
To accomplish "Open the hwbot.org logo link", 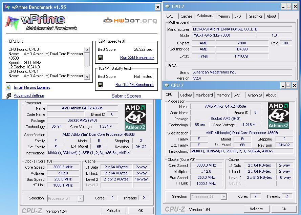I will point(130,20).
